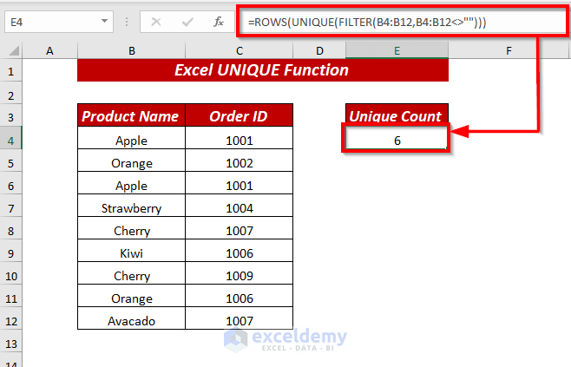Click the Cancel X formula icon

pyautogui.click(x=156, y=23)
